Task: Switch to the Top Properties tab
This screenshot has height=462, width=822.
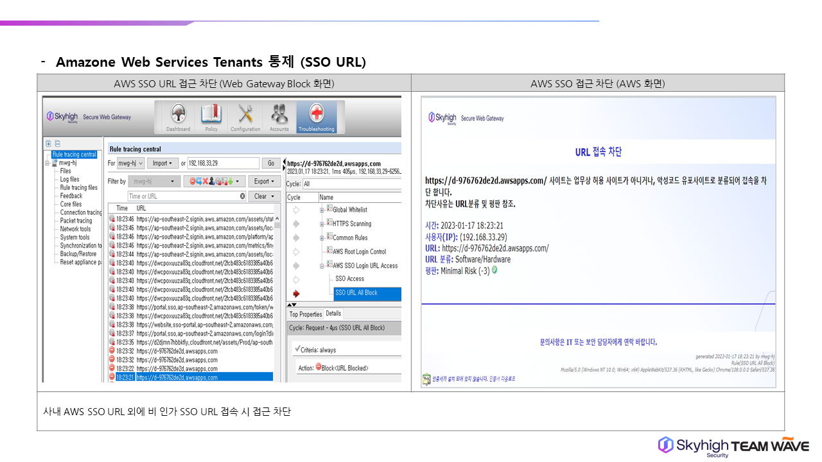Action: (x=305, y=314)
